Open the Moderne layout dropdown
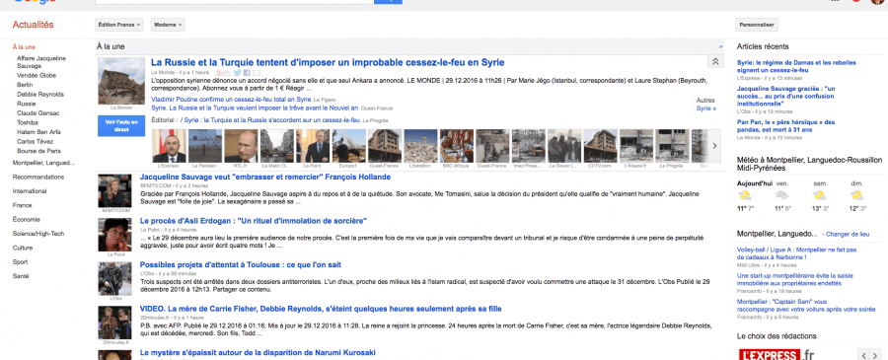This screenshot has width=888, height=360. (168, 25)
